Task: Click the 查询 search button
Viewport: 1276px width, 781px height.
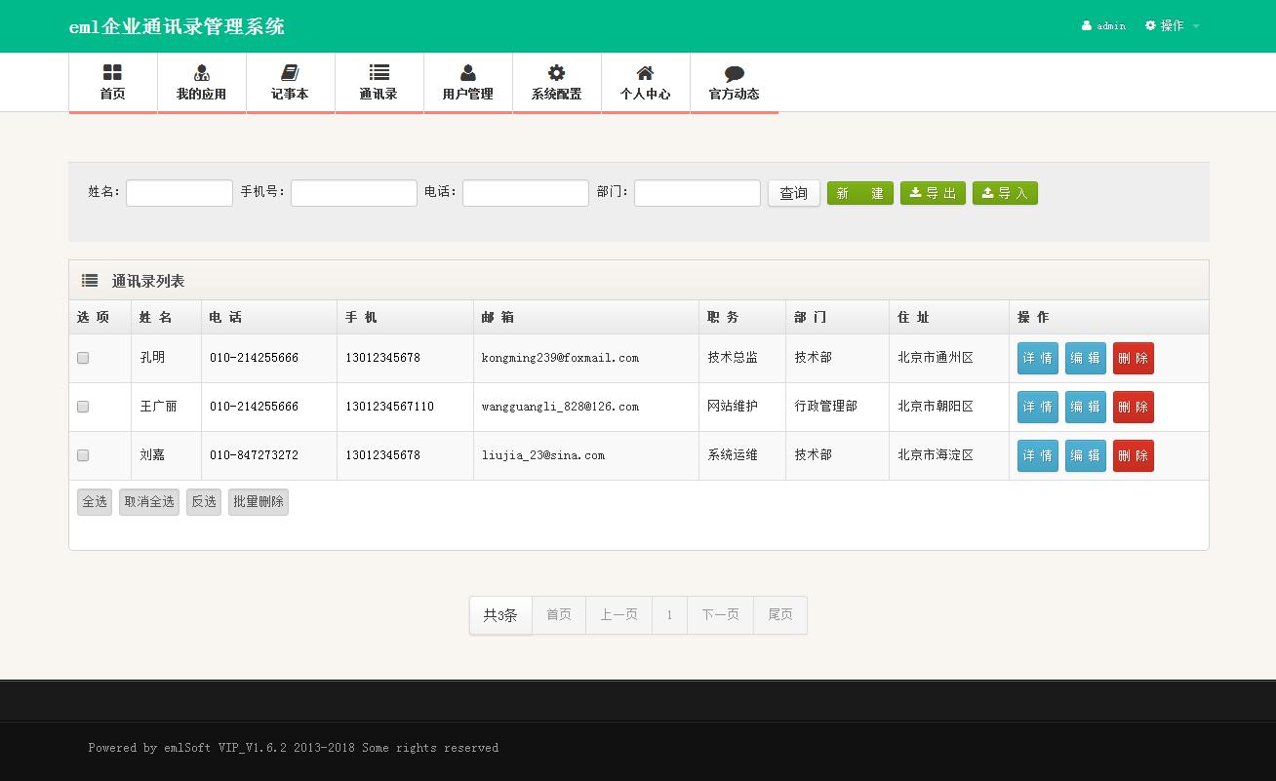Action: point(793,193)
